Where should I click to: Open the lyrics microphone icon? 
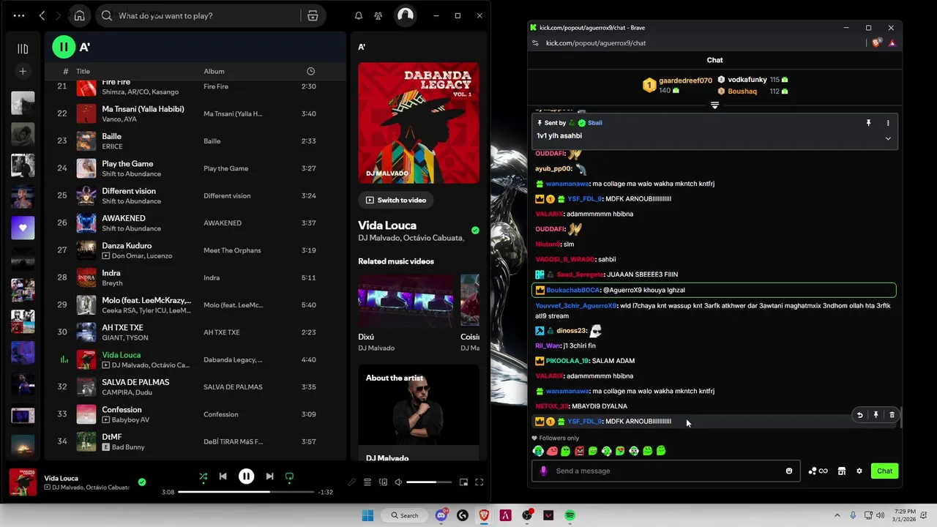352,482
